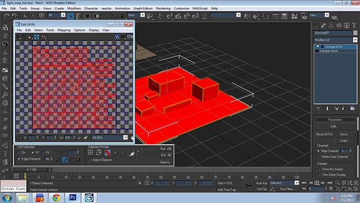
Task: Select the Freeform Mode tool in Edit UVWs
Action: tap(37, 36)
